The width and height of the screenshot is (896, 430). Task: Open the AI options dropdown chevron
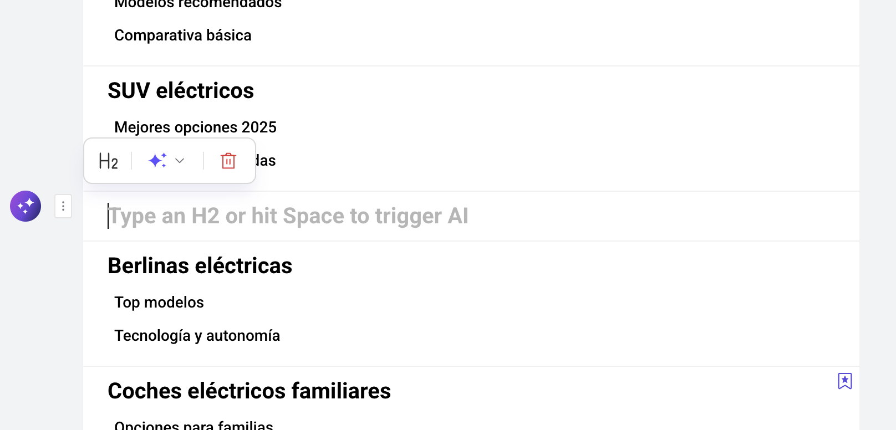pos(180,161)
